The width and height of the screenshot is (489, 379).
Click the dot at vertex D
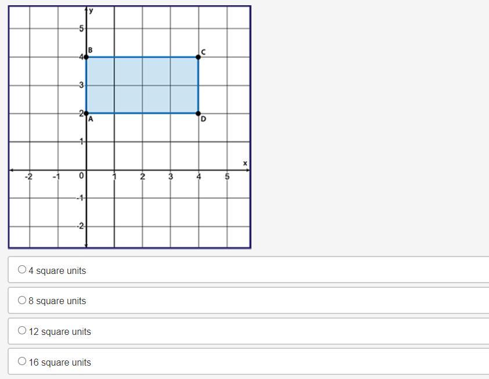(199, 113)
